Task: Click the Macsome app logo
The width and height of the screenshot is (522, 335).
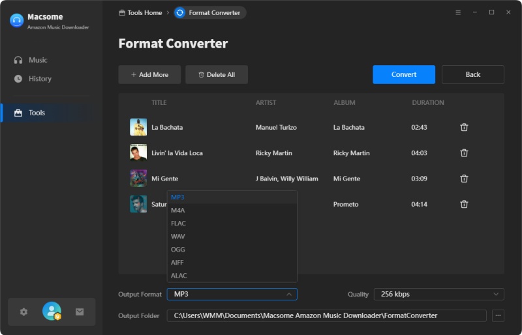Action: [17, 20]
